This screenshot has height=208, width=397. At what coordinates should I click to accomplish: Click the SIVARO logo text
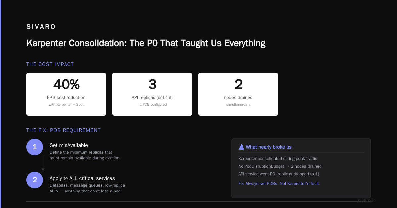pos(41,27)
